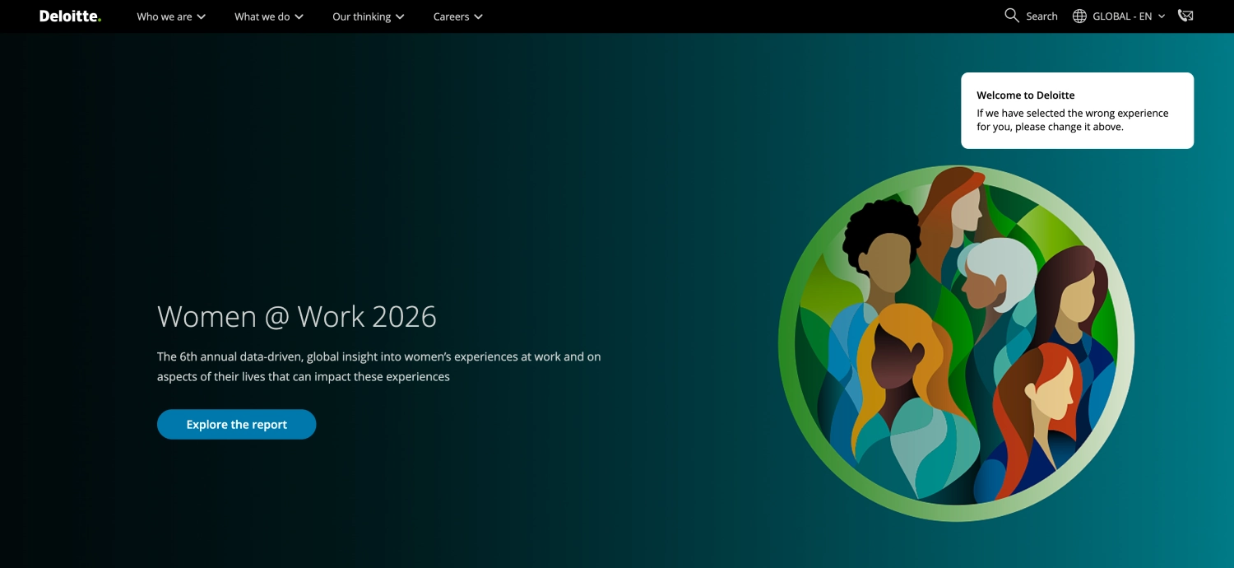Click the 'wrong experience' message text
This screenshot has height=568, width=1234.
(x=1073, y=120)
